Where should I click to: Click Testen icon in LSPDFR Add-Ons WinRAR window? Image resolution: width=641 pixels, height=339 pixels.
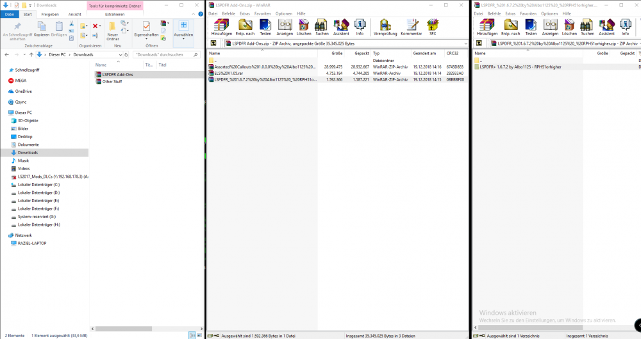pyautogui.click(x=265, y=27)
